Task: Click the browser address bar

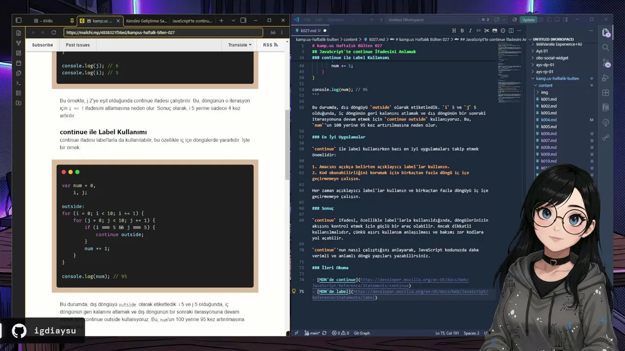Action: (x=163, y=33)
